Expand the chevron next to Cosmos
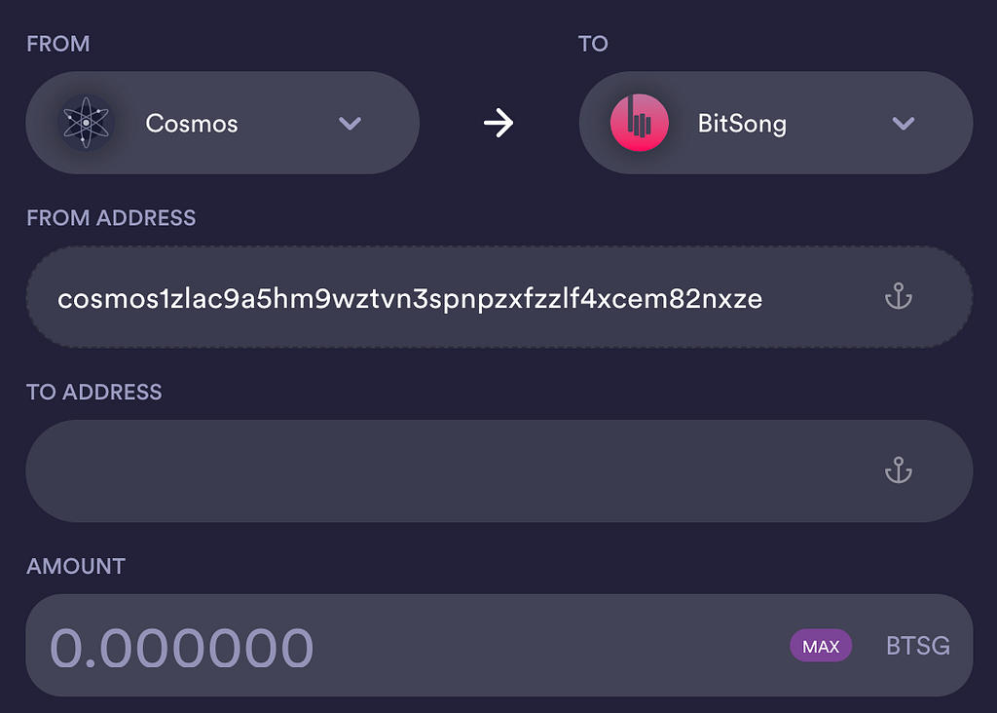This screenshot has height=713, width=997. pyautogui.click(x=350, y=124)
